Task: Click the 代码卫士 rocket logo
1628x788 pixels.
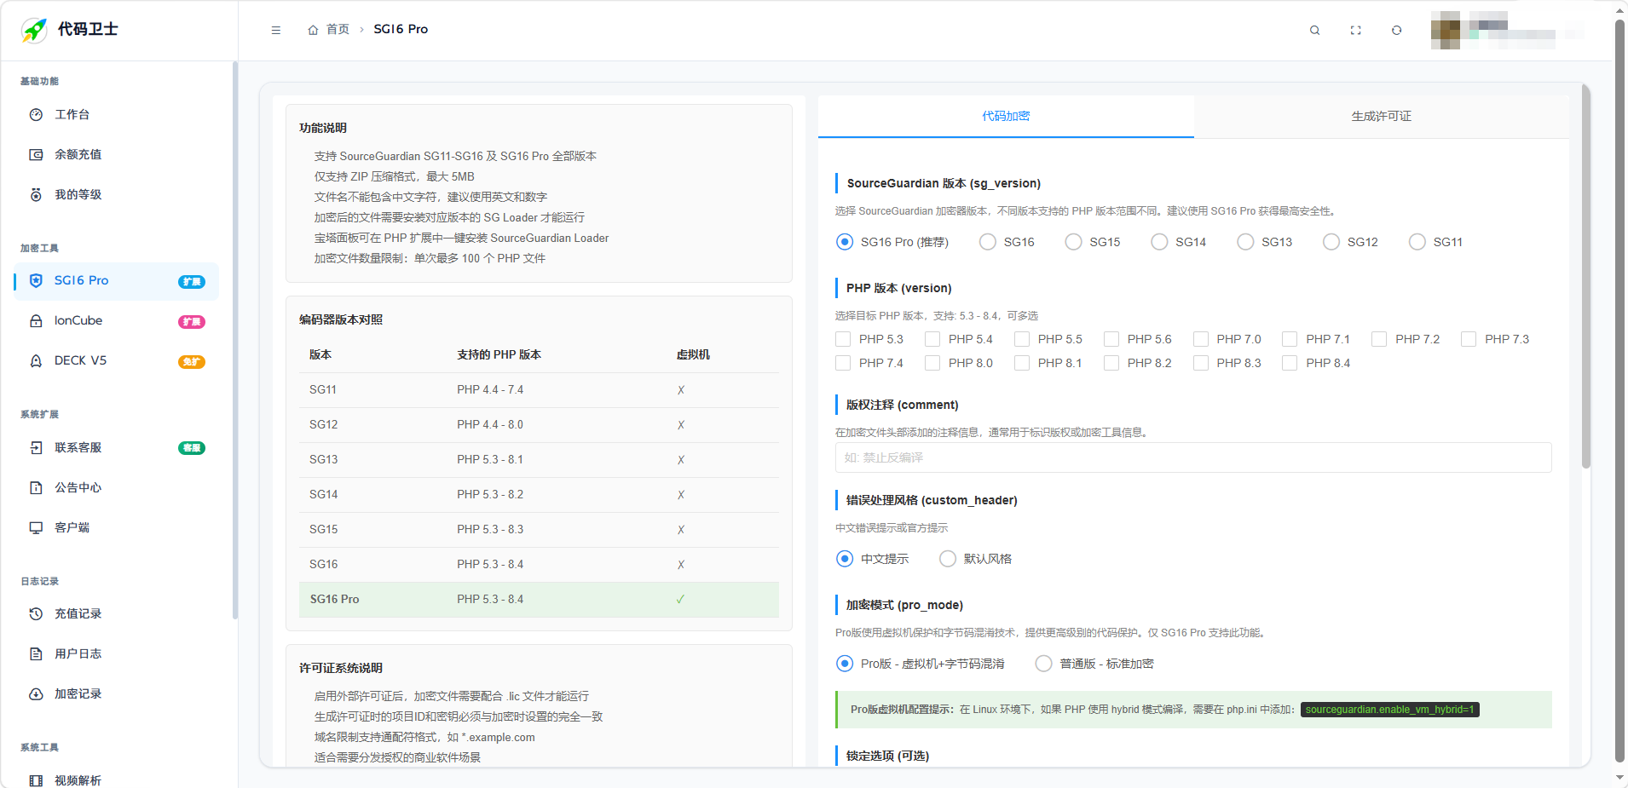Action: (x=34, y=30)
